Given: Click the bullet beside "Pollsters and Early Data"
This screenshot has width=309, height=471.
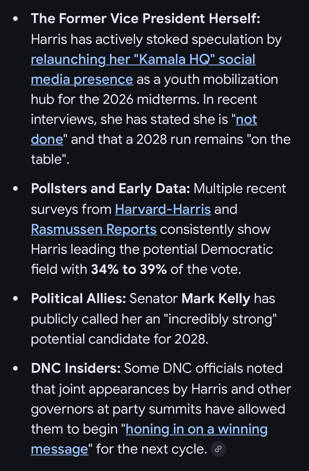Looking at the screenshot, I should click(16, 189).
